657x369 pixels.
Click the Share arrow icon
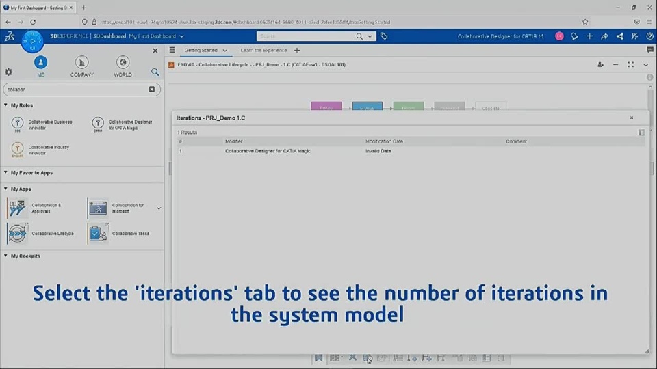604,36
